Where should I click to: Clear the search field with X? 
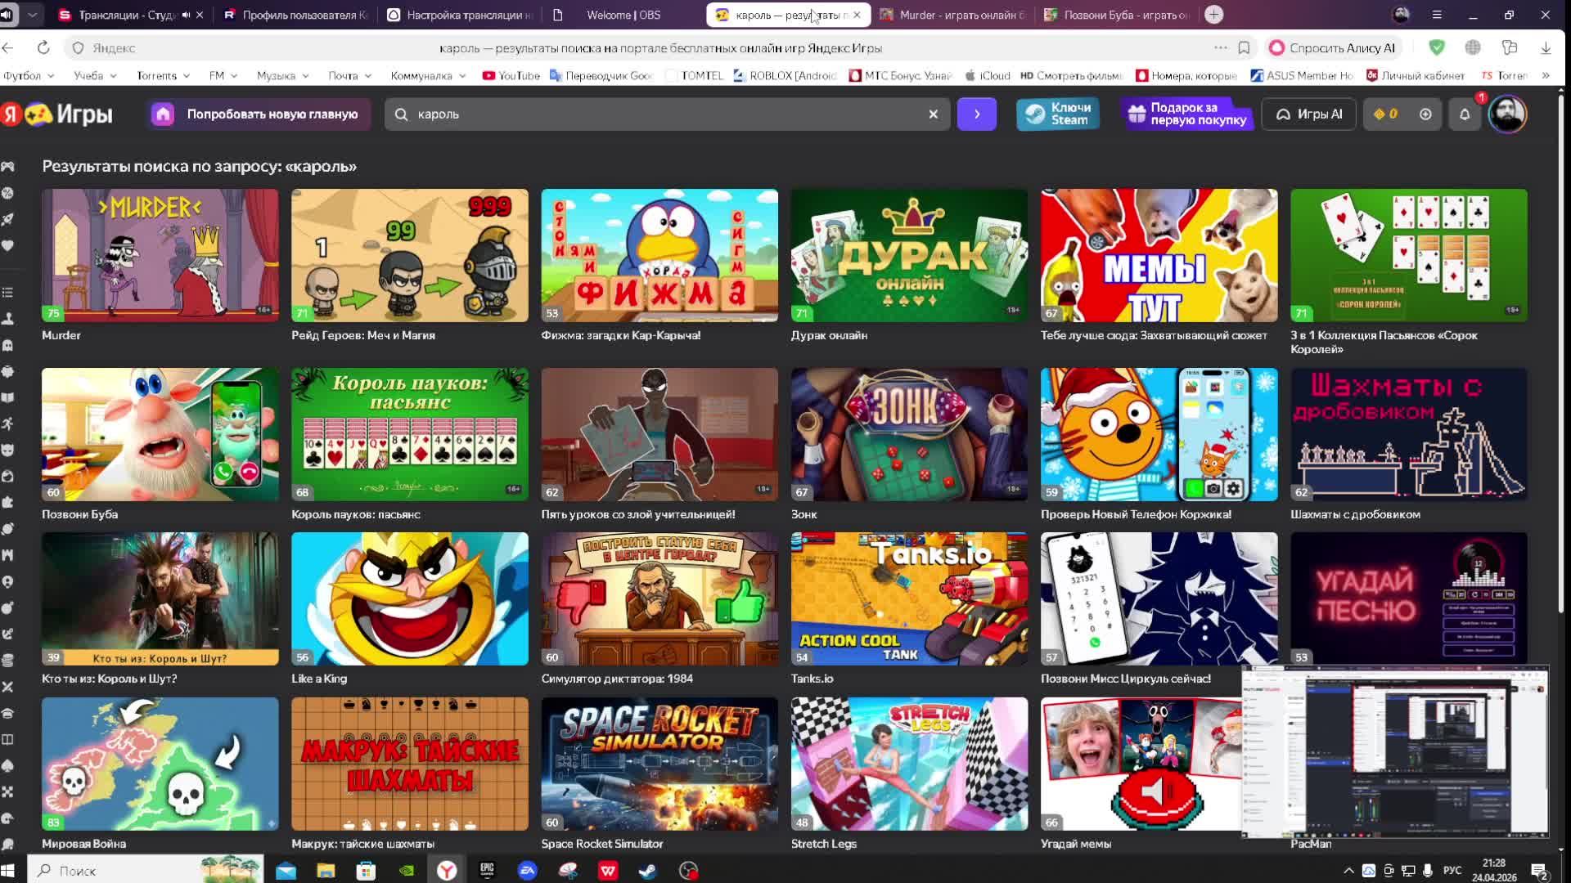(933, 114)
